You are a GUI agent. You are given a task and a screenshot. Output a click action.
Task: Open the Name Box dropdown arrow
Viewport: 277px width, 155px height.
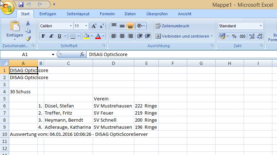pyautogui.click(x=53, y=55)
